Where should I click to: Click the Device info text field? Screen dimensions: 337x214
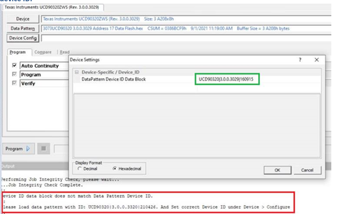point(186,19)
